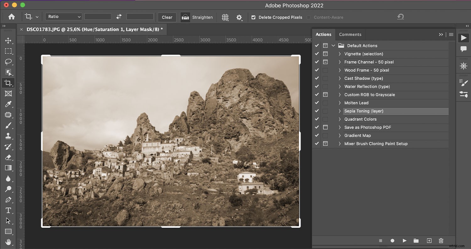Screen dimensions: 471x249
Task: Expand the Sepia Toning (layer) action
Action: (339, 111)
